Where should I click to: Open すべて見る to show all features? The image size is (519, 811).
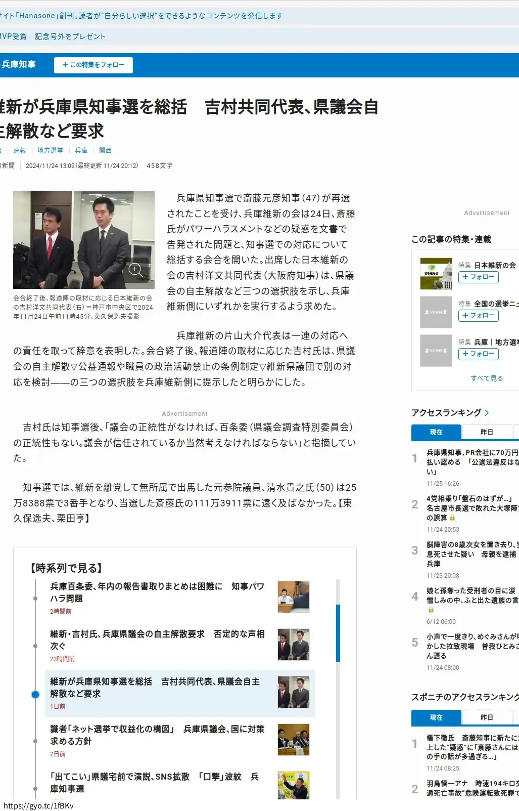pos(487,378)
